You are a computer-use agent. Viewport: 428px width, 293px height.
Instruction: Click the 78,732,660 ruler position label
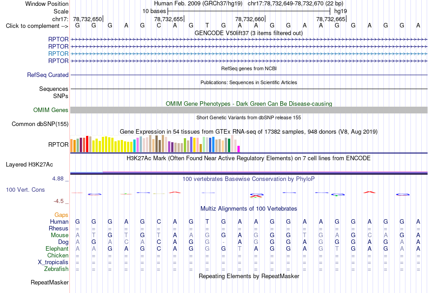(250, 19)
